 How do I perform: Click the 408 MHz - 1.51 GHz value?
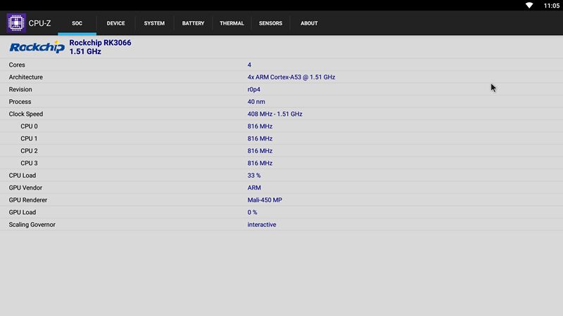pyautogui.click(x=274, y=114)
